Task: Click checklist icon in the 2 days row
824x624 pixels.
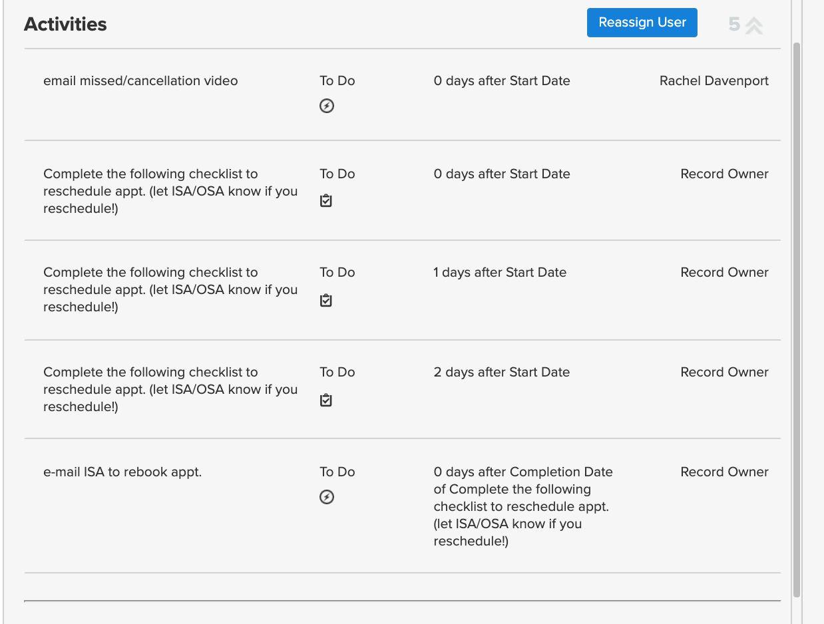Action: (x=326, y=400)
